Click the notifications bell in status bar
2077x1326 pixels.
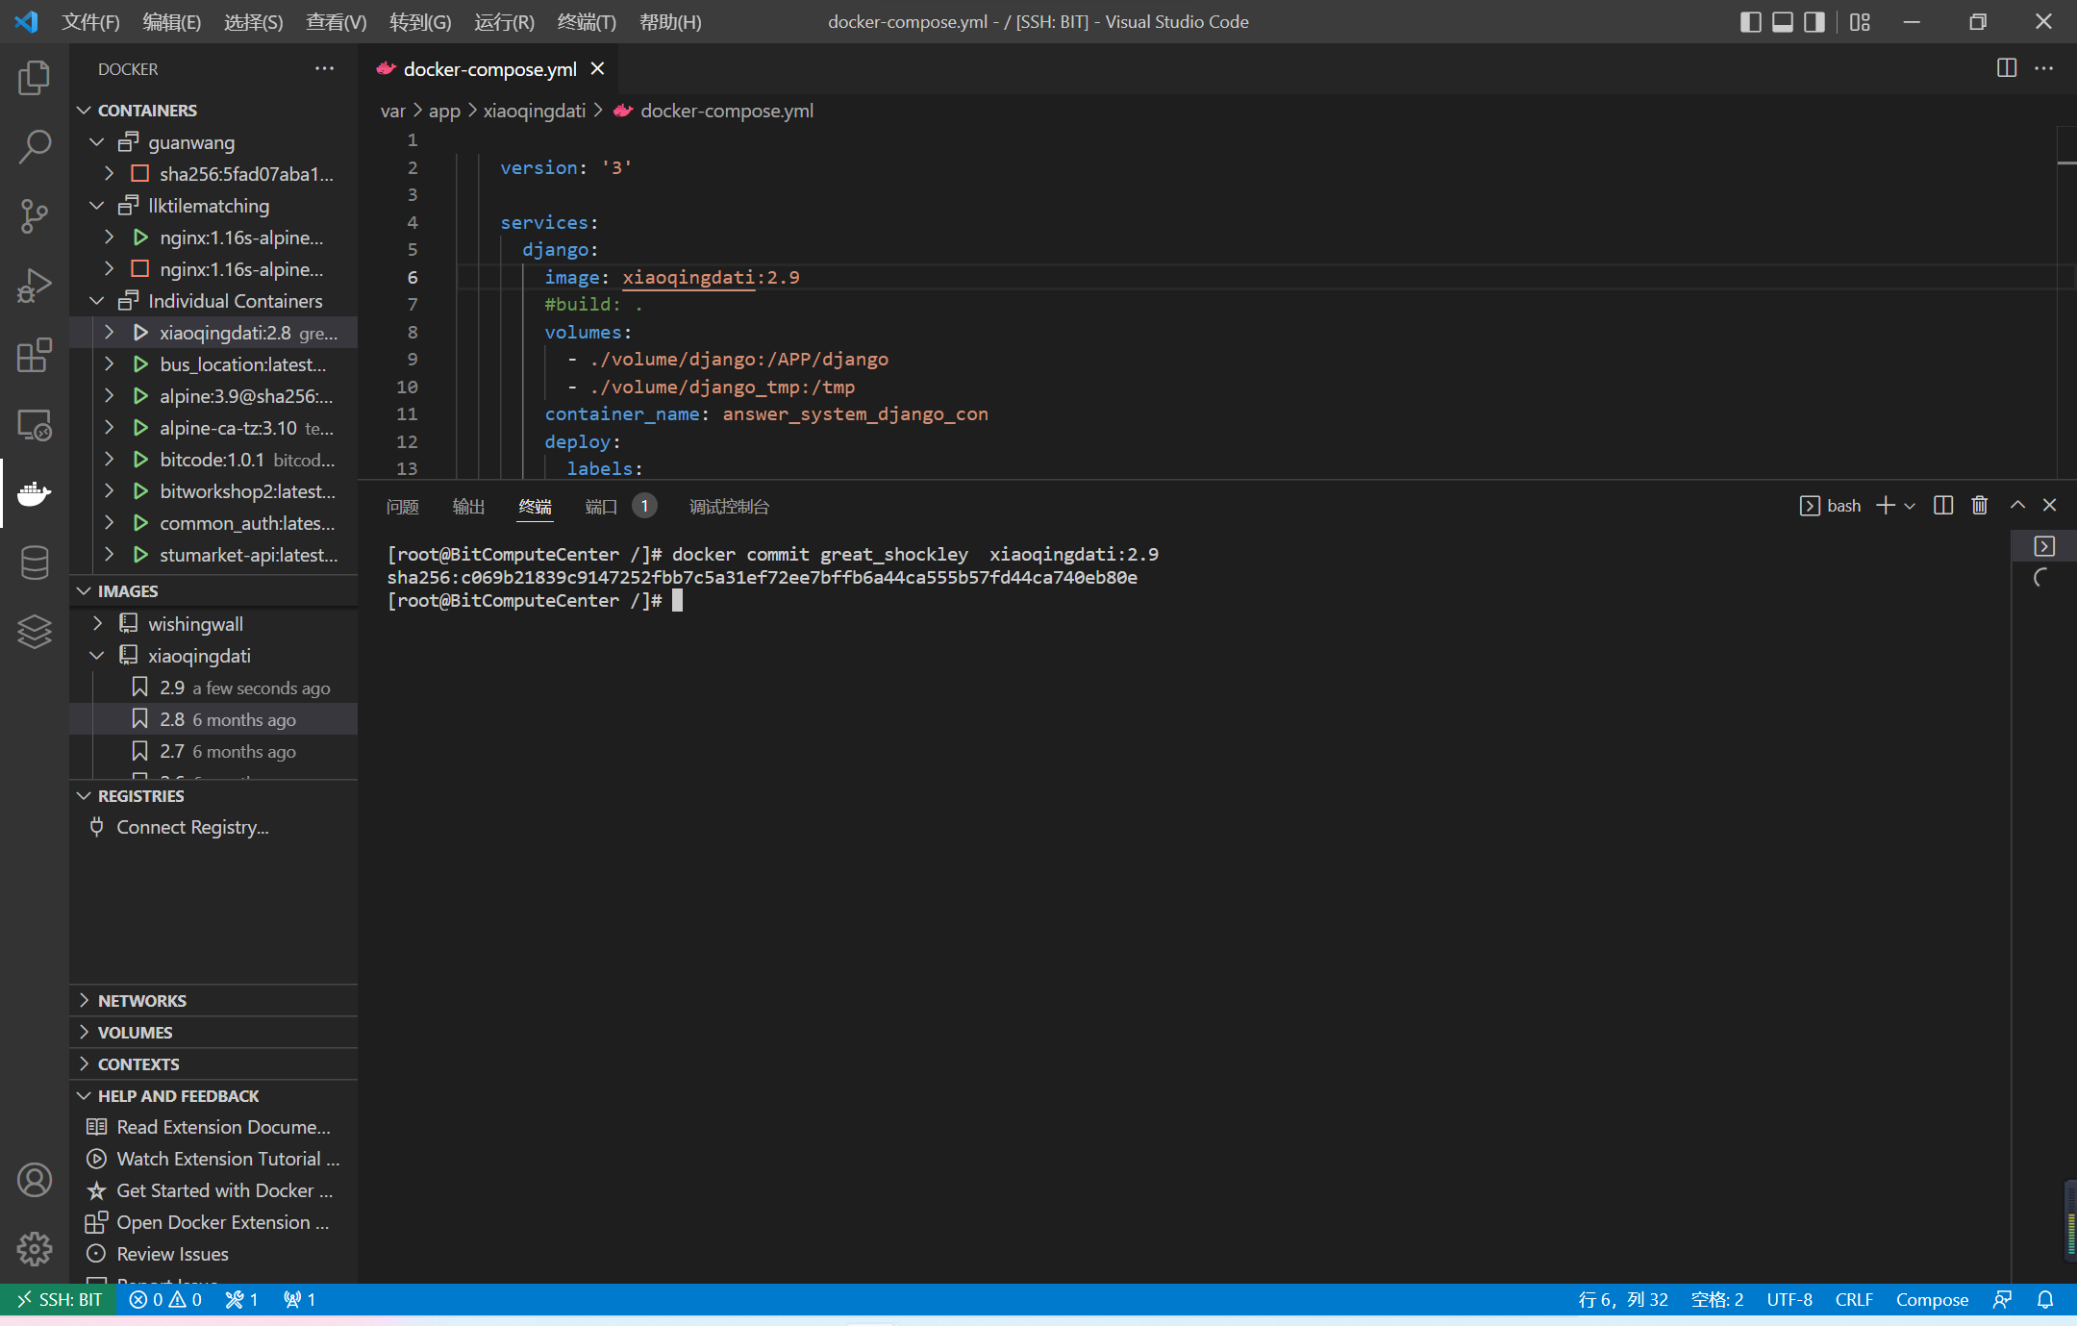point(2045,1300)
